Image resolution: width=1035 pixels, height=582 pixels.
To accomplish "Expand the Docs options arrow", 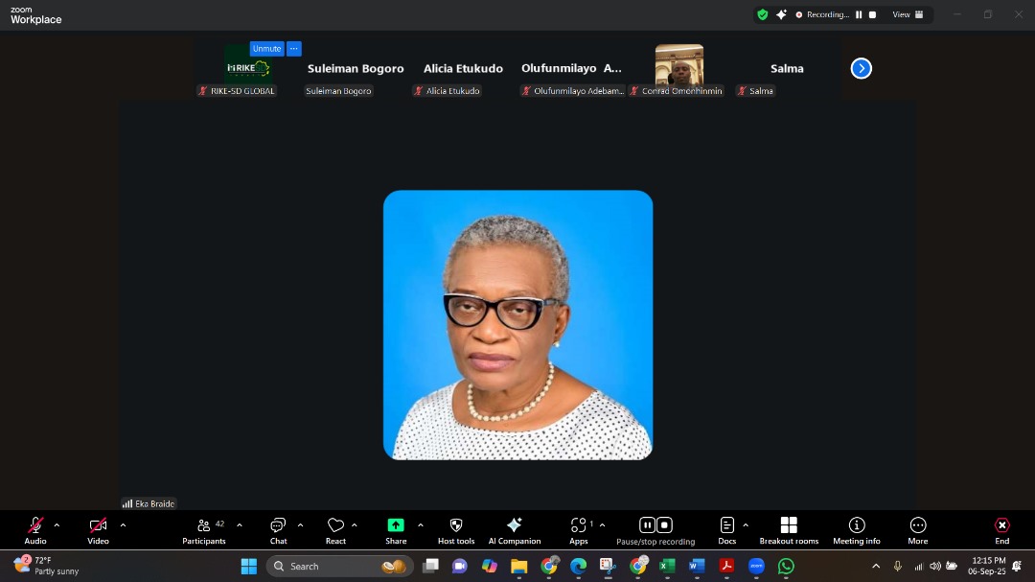I will coord(746,525).
